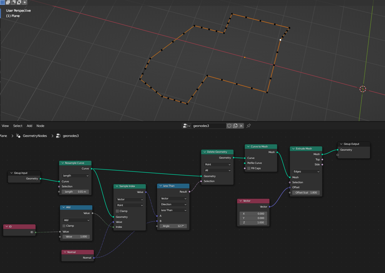Enable Clamp checkbox in the Add node
The image size is (385, 273).
coord(64,226)
